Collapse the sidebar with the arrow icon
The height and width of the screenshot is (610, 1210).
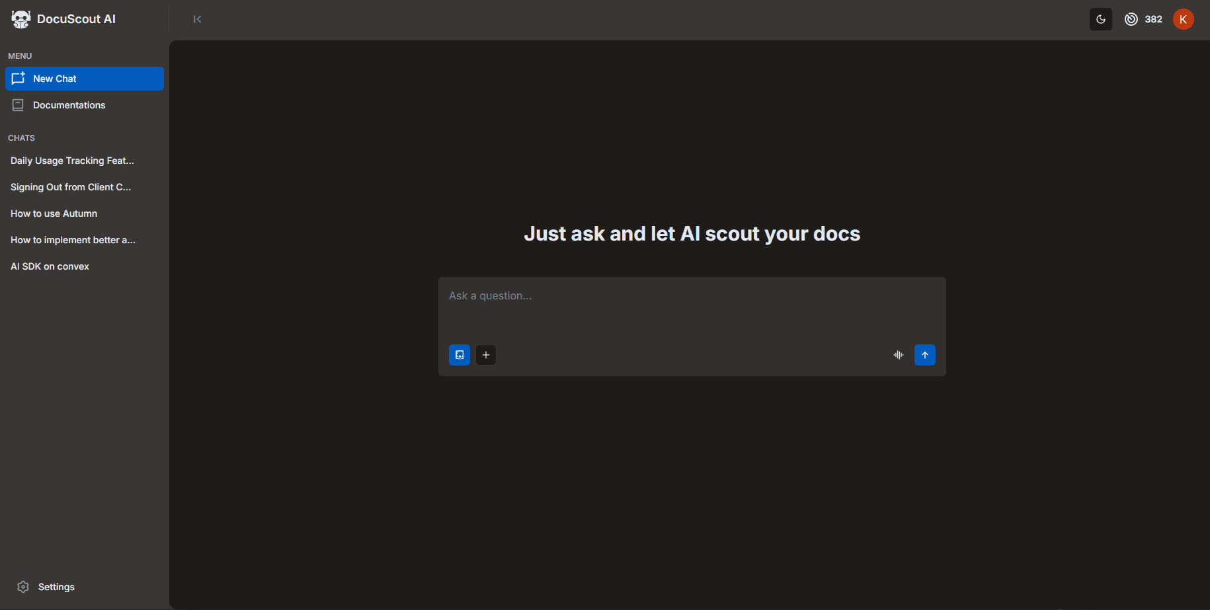point(197,19)
